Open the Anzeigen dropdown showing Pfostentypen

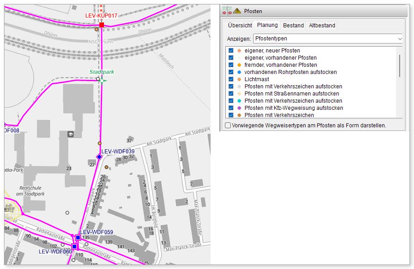[328, 39]
